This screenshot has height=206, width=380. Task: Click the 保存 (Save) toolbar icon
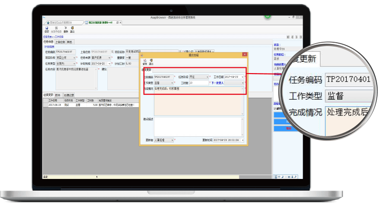pos(47,29)
